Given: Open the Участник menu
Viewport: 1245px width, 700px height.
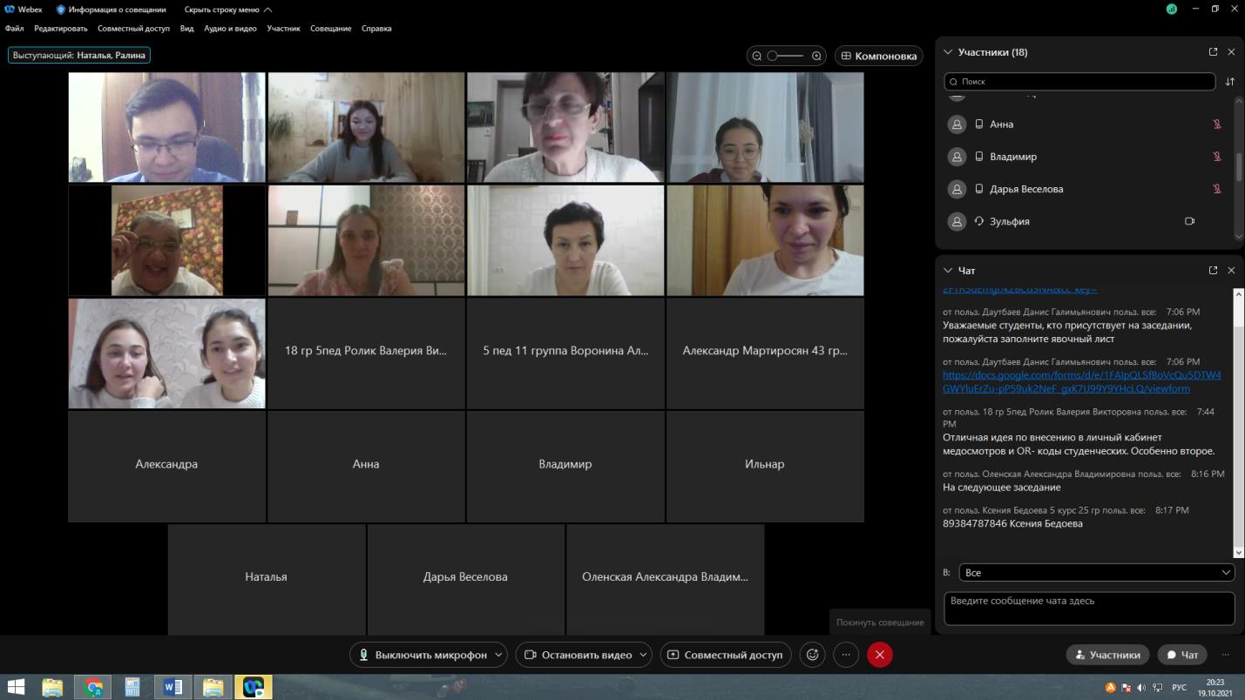Looking at the screenshot, I should (283, 29).
